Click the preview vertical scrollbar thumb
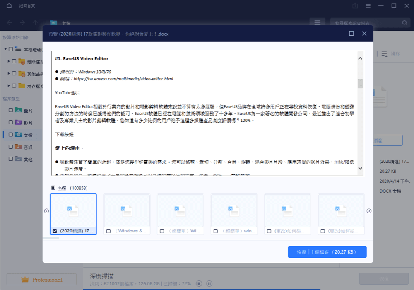This screenshot has height=290, width=414. pyautogui.click(x=360, y=83)
